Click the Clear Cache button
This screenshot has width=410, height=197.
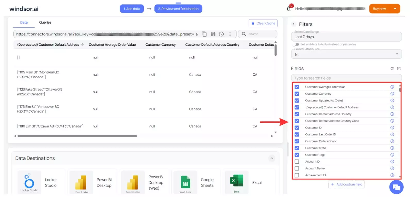click(263, 23)
